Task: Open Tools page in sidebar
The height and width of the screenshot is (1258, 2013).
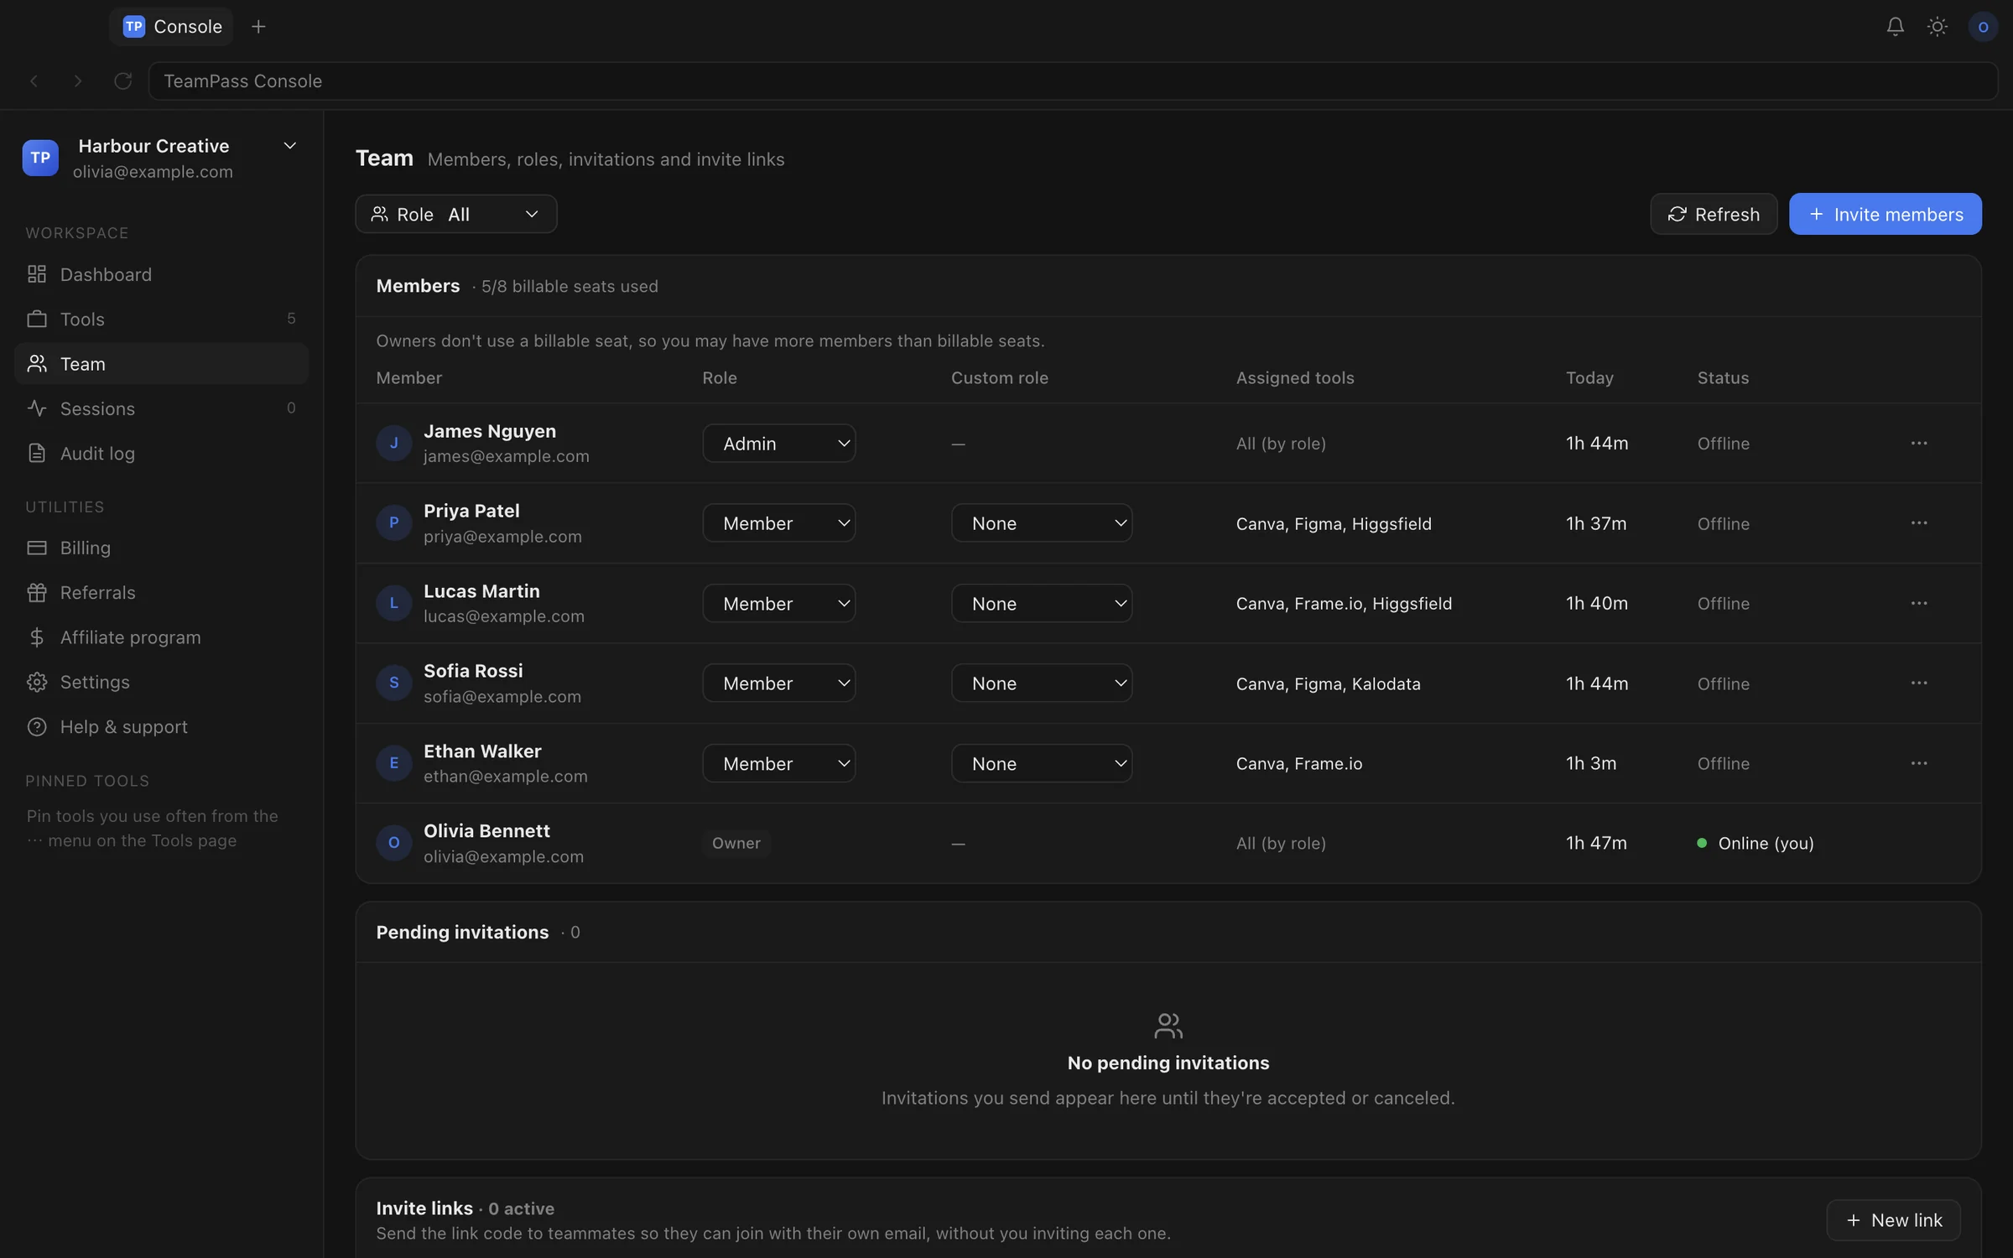Action: [162, 319]
